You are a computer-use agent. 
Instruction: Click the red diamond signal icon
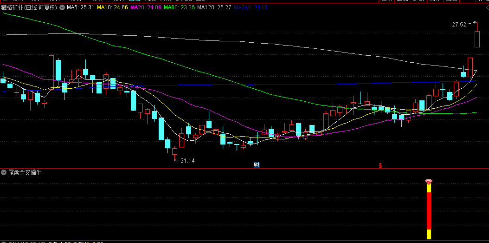[429, 182]
